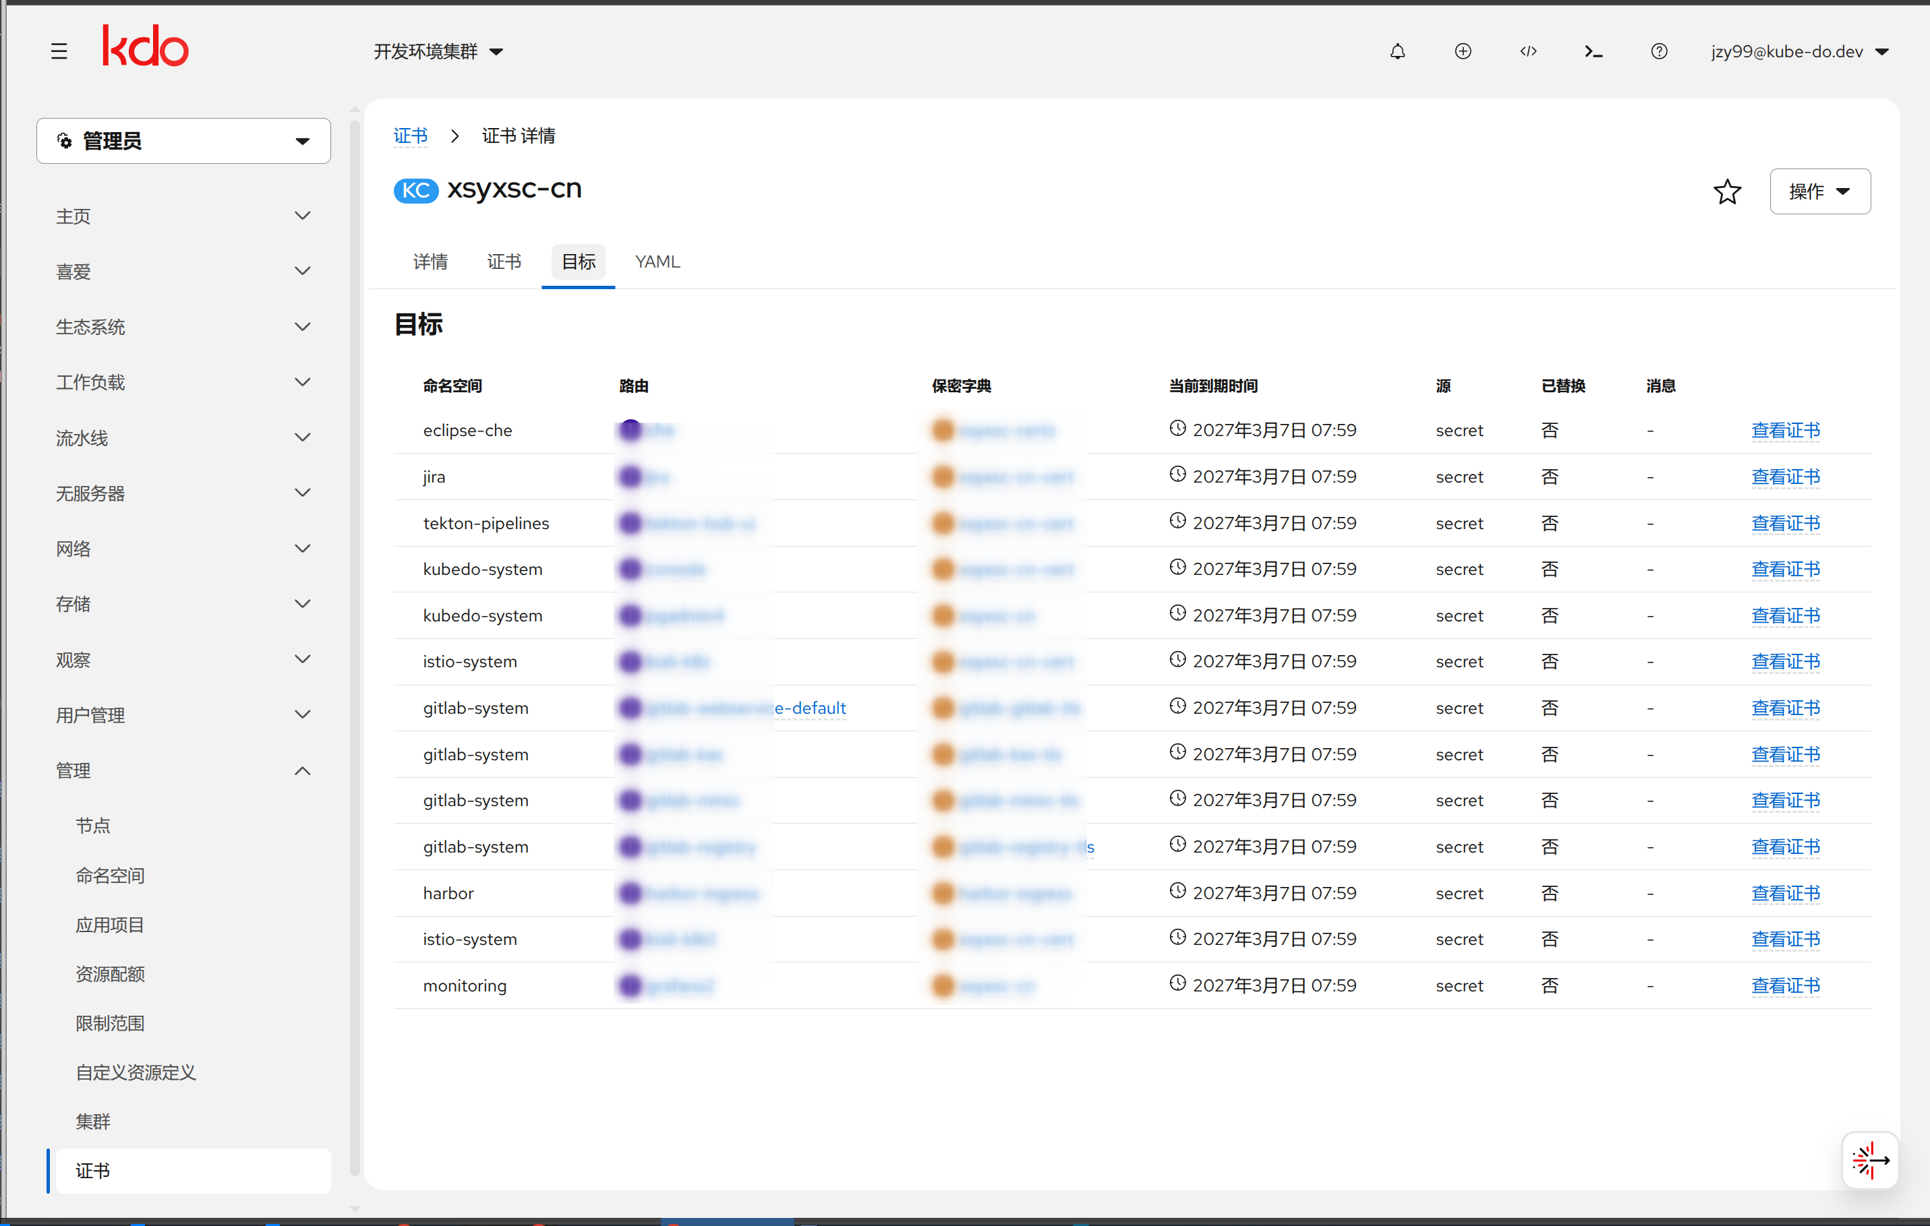
Task: Open the 开发环境集群 cluster dropdown
Action: pyautogui.click(x=438, y=51)
